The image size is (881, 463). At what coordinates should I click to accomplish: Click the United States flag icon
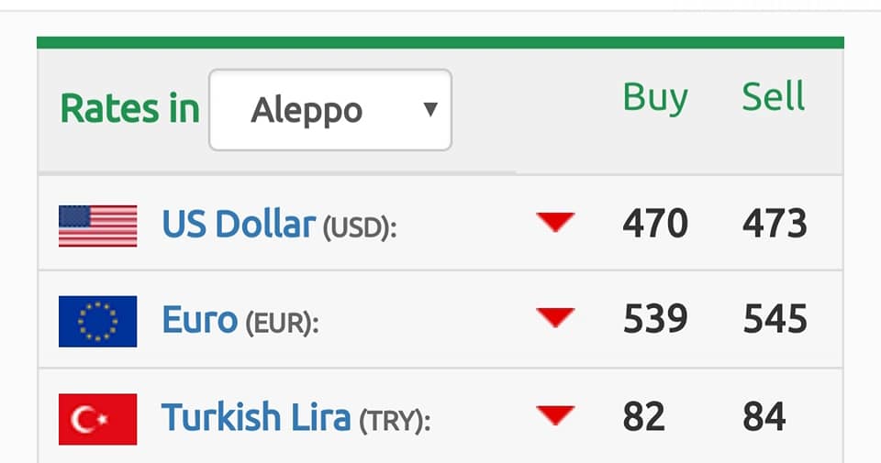pos(98,226)
